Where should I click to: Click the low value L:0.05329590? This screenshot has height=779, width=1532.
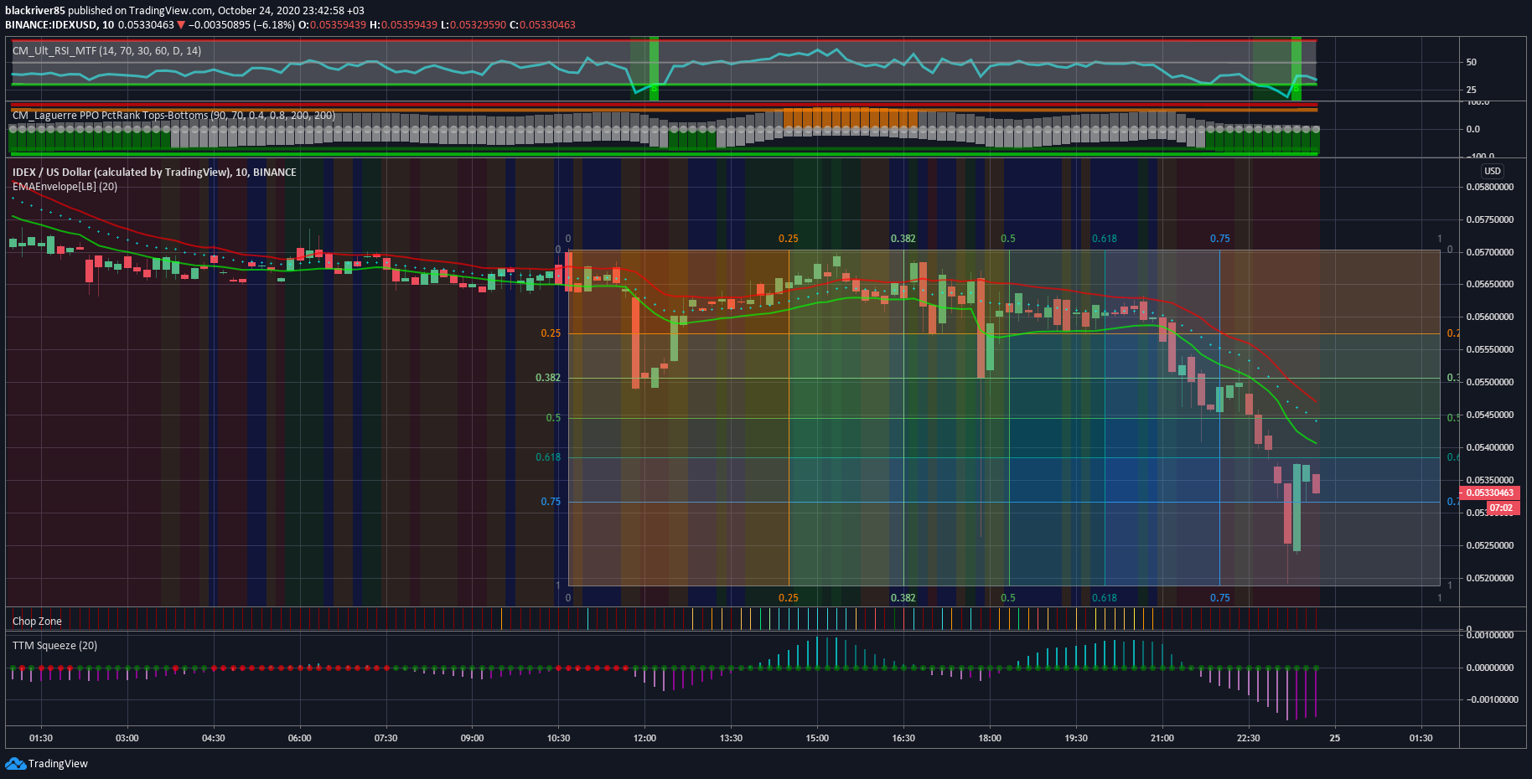pyautogui.click(x=474, y=24)
